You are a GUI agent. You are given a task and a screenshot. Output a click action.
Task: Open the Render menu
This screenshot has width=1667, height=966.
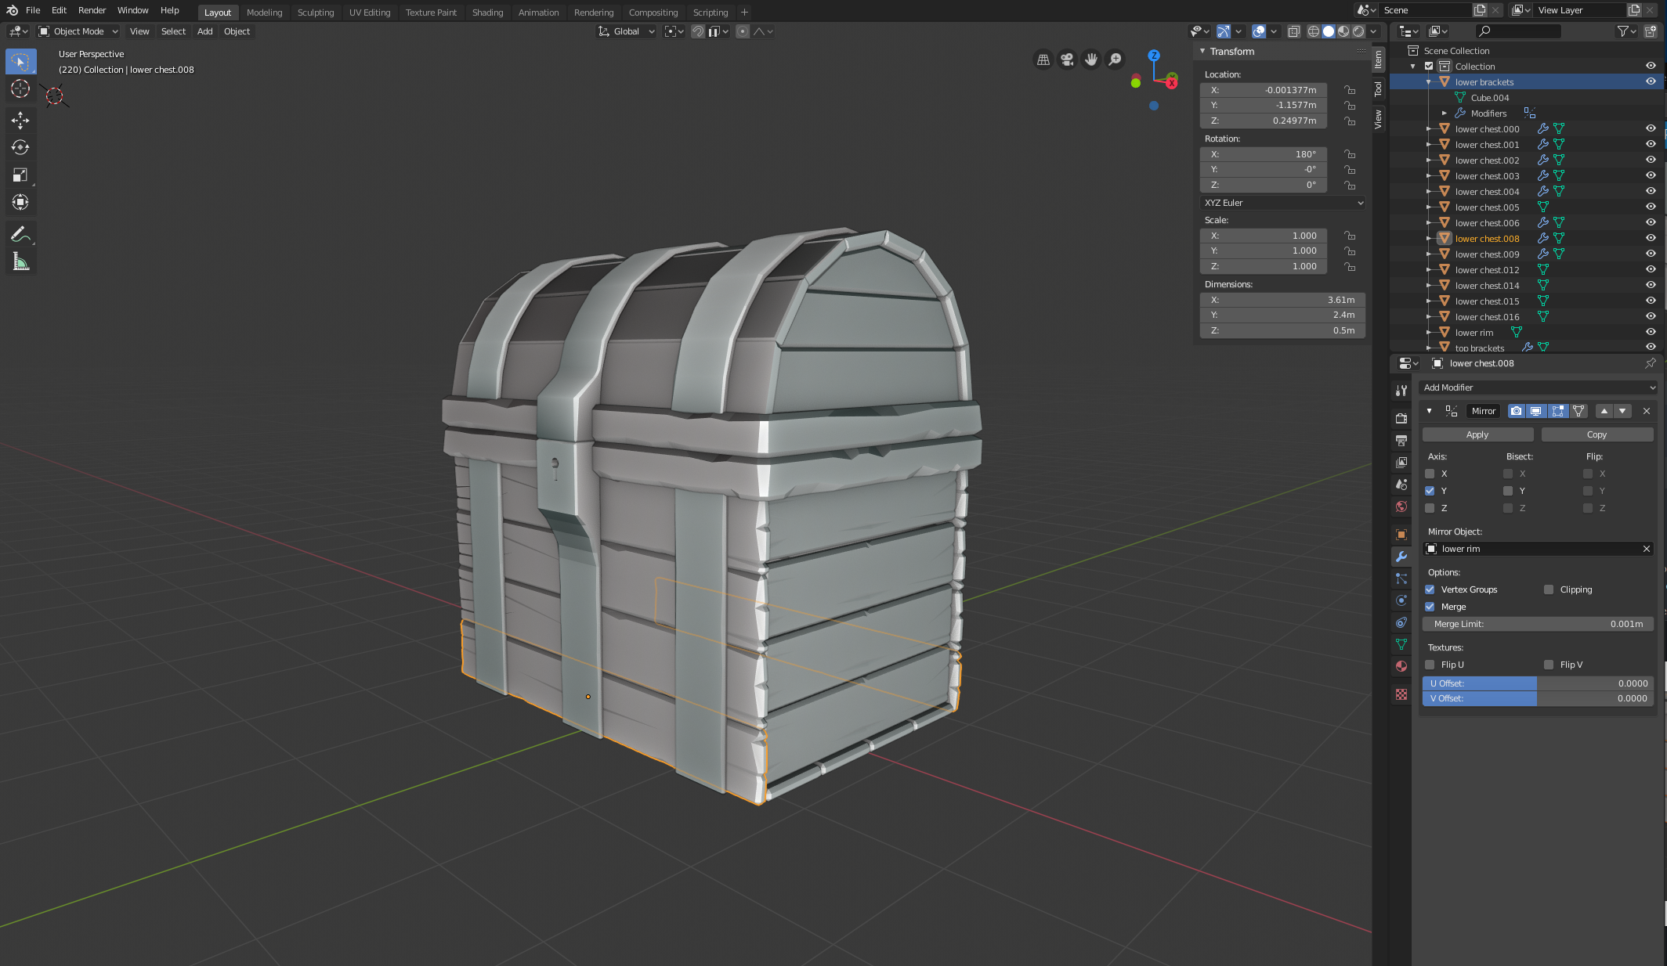click(x=92, y=10)
